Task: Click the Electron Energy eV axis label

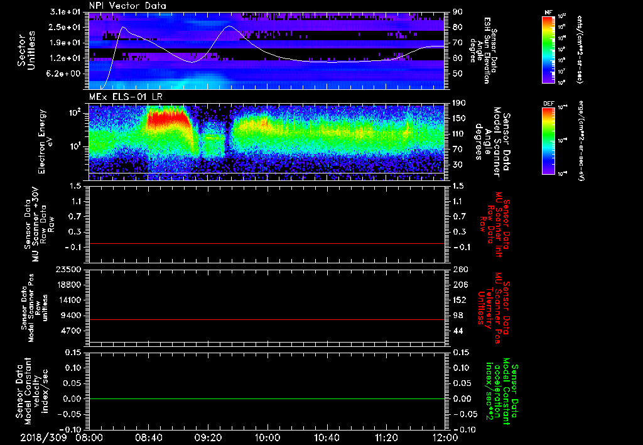Action: click(45, 141)
